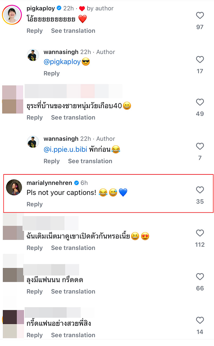This screenshot has height=346, width=214.
Task: Tap the heart on marialynnehren's comment
Action: pyautogui.click(x=200, y=190)
